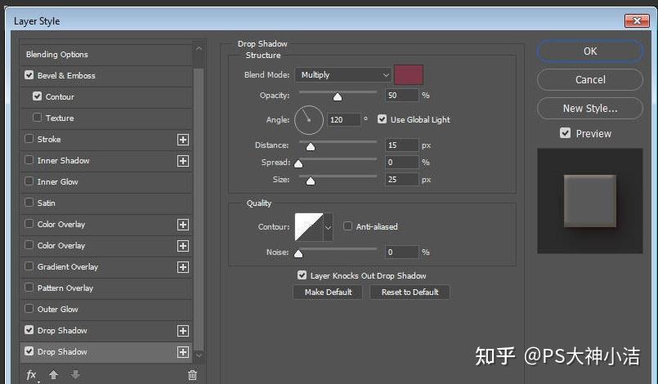This screenshot has height=384, width=658.
Task: Add another Gradient Overlay with its plus icon
Action: [183, 267]
